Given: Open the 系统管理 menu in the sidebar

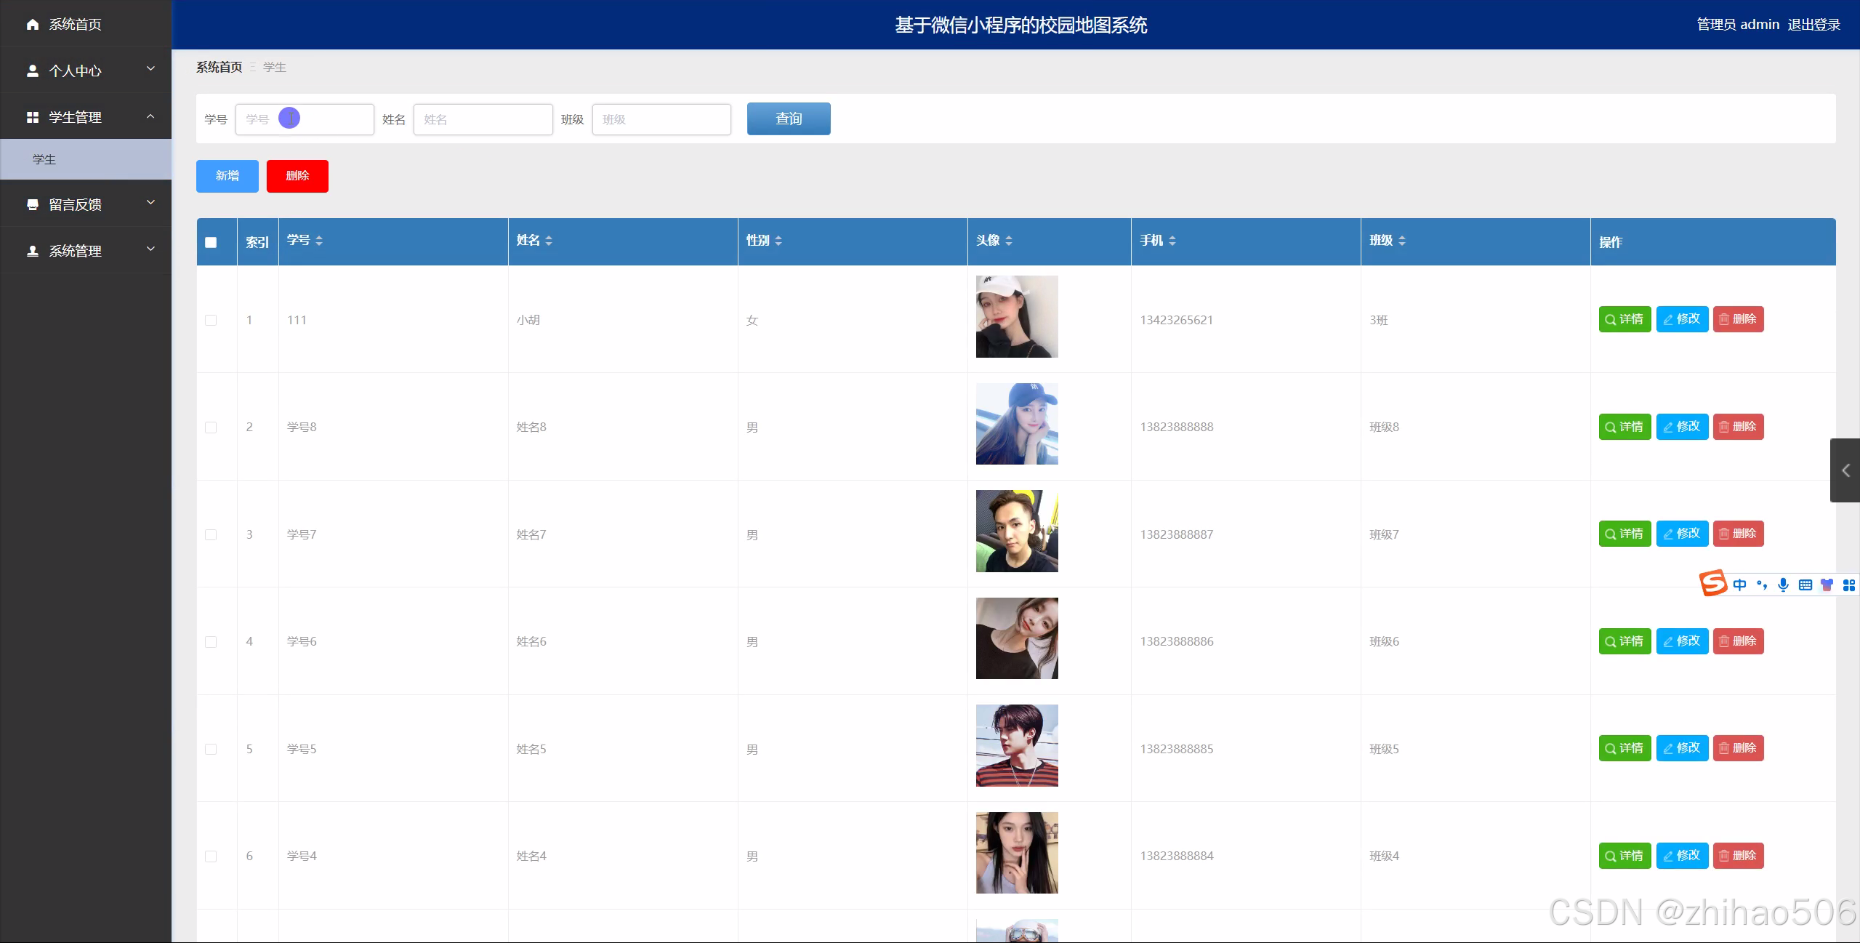Looking at the screenshot, I should (86, 251).
